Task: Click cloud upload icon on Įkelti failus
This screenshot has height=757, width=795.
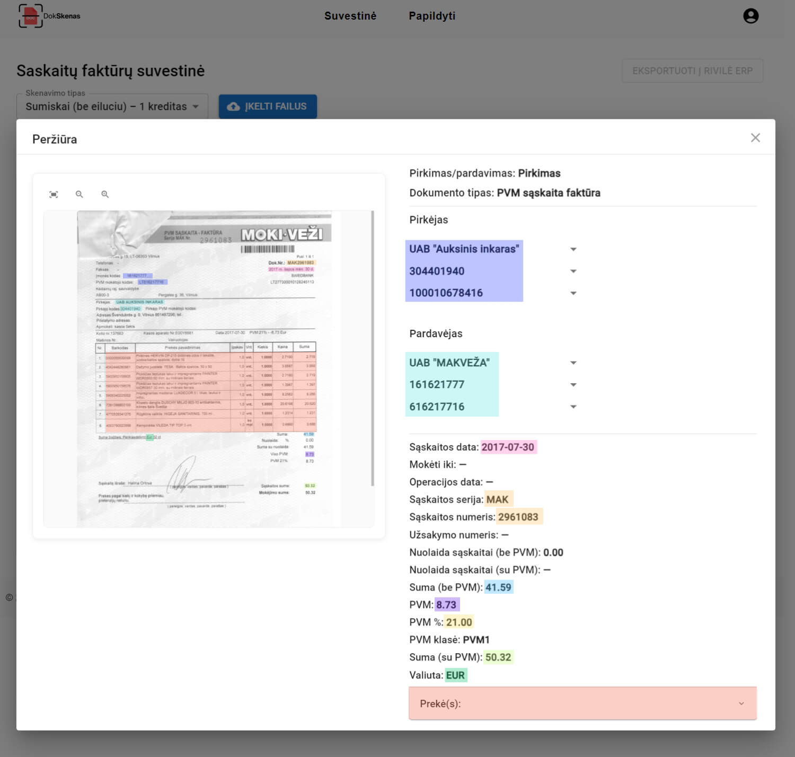Action: click(233, 107)
